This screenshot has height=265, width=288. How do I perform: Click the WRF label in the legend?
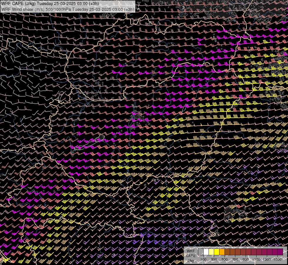click(191, 251)
